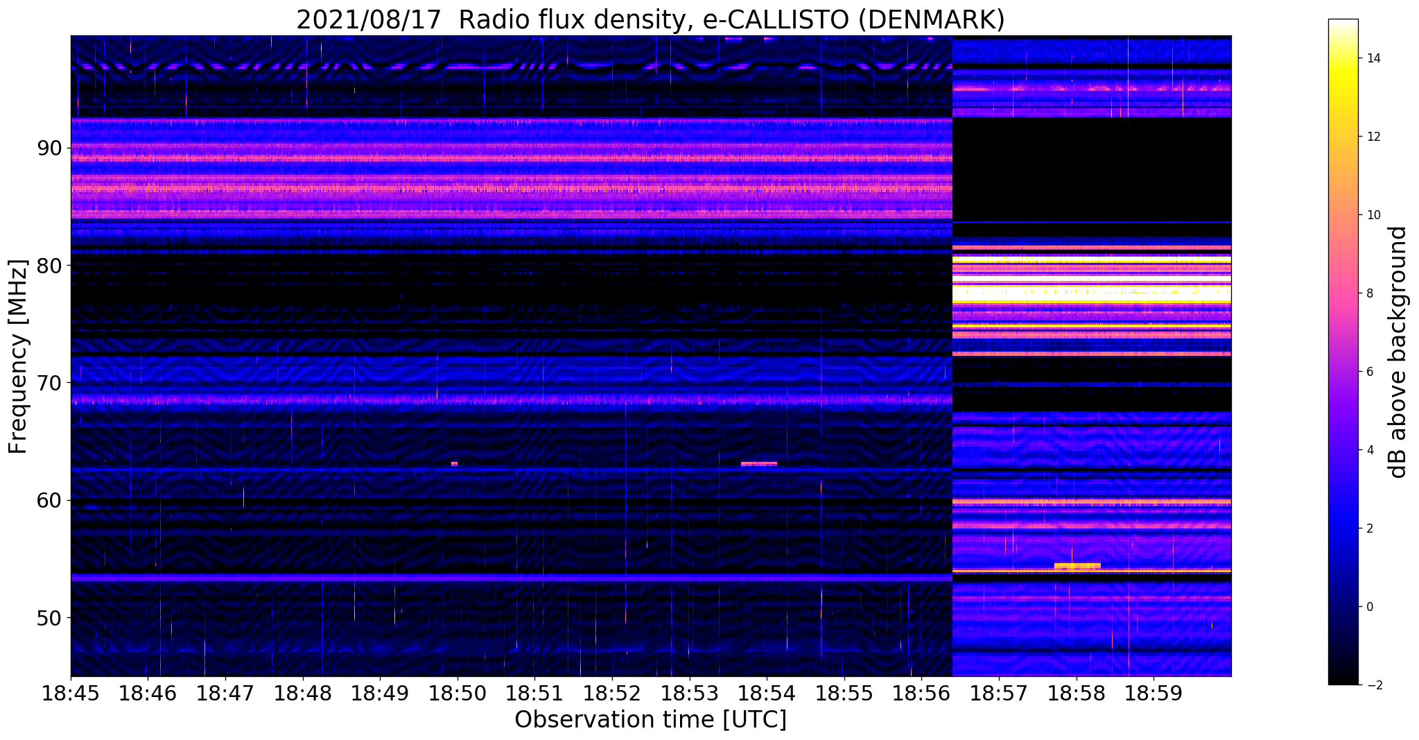Click the 18:52 time tick label
This screenshot has height=740, width=1419.
612,694
